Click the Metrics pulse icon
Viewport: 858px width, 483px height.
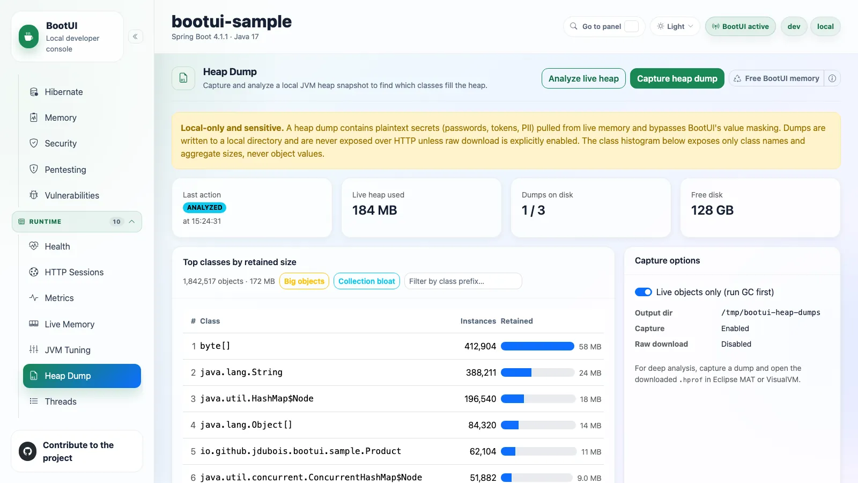point(34,298)
